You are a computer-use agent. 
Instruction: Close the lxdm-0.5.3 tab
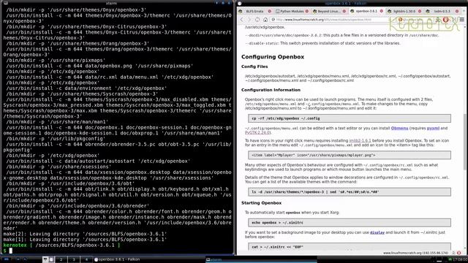click(x=456, y=12)
